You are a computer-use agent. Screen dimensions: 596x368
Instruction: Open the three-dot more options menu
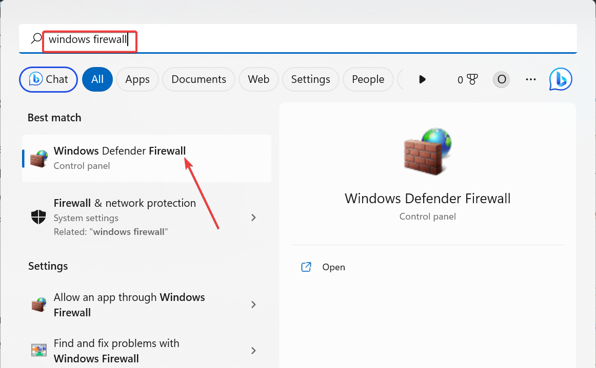(x=531, y=79)
